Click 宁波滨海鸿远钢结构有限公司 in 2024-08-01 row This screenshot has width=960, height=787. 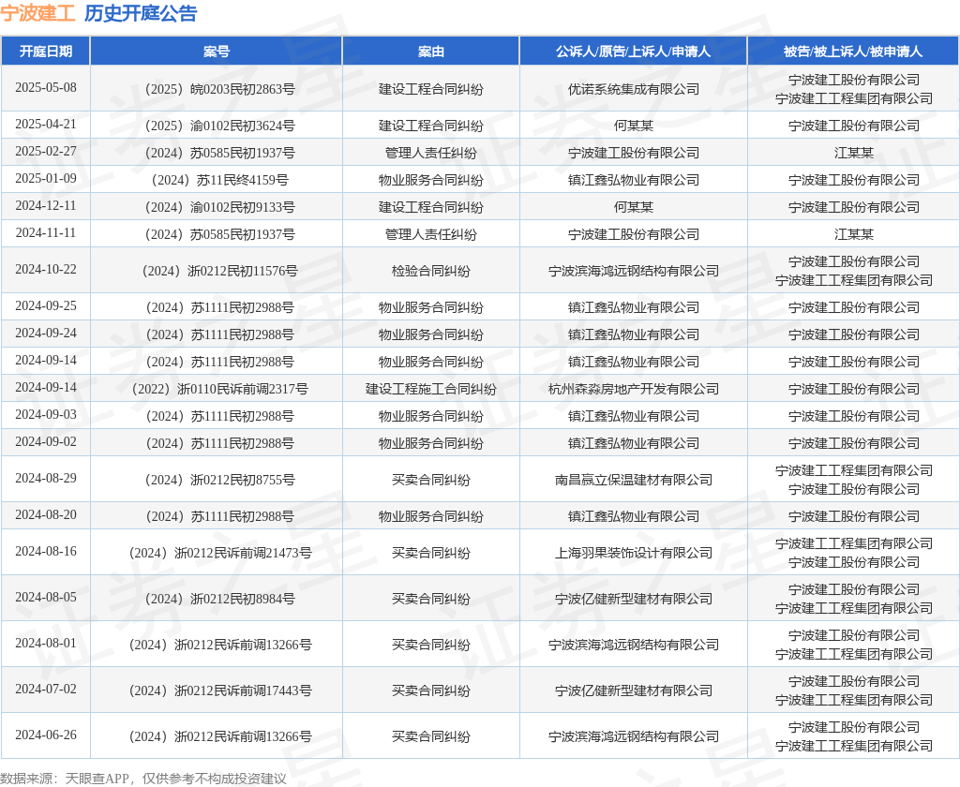coord(633,645)
